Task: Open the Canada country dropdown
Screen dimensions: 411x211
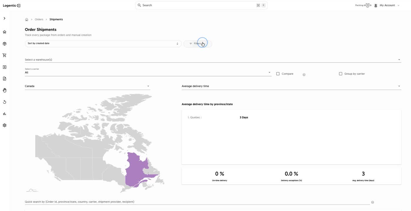Action: [87, 86]
